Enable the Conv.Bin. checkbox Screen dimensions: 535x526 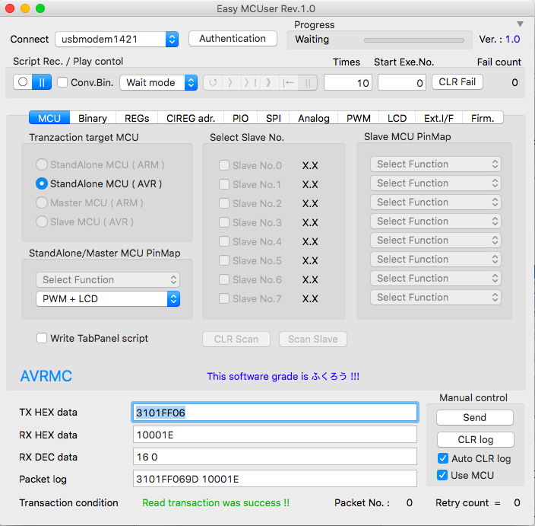(x=62, y=82)
